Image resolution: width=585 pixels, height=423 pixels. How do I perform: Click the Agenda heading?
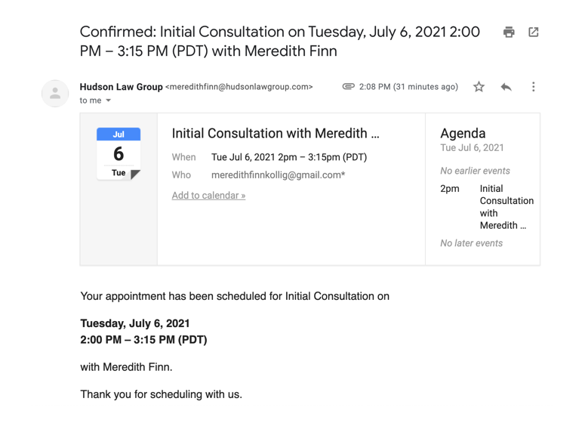click(463, 133)
